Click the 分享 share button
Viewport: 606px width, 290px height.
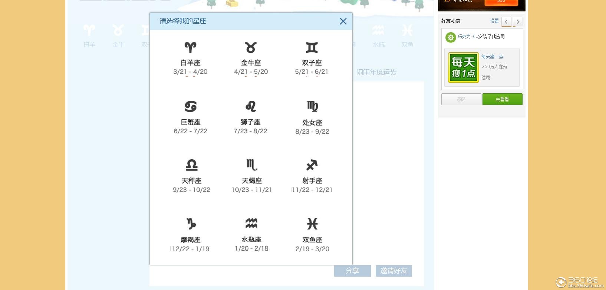352,271
